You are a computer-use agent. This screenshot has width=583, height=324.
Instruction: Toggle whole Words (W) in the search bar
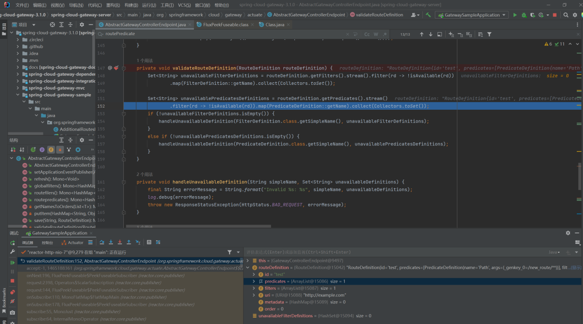(376, 34)
